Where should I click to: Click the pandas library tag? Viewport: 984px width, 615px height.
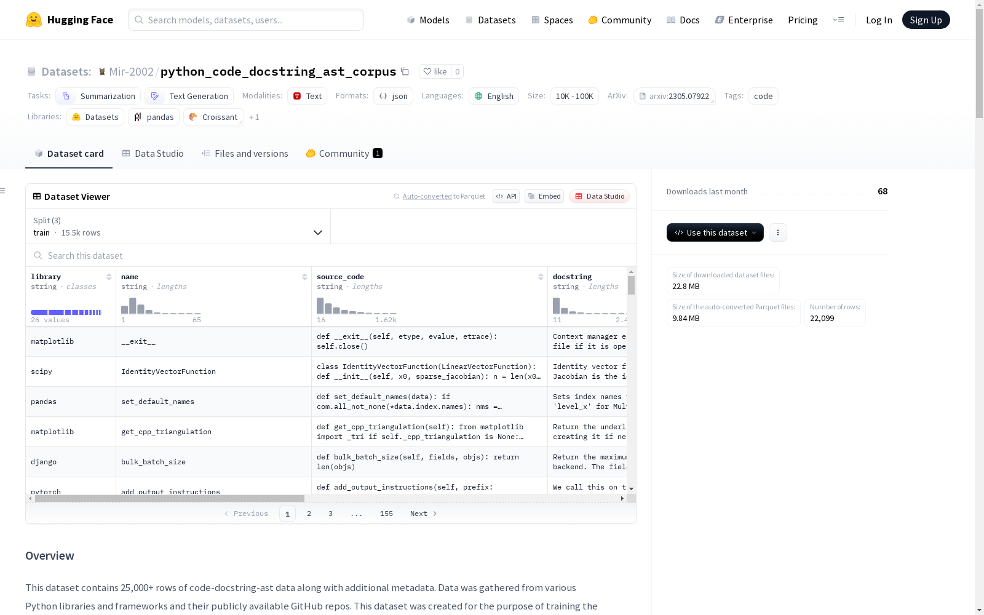[154, 117]
